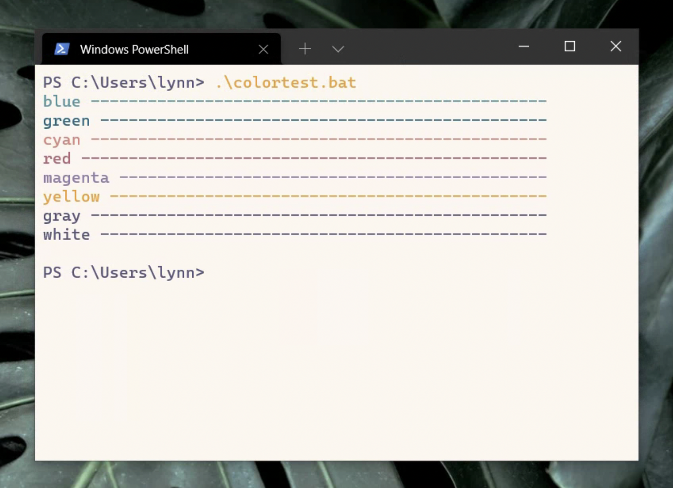Click the word yellow in output
The height and width of the screenshot is (488, 673).
[x=71, y=196]
